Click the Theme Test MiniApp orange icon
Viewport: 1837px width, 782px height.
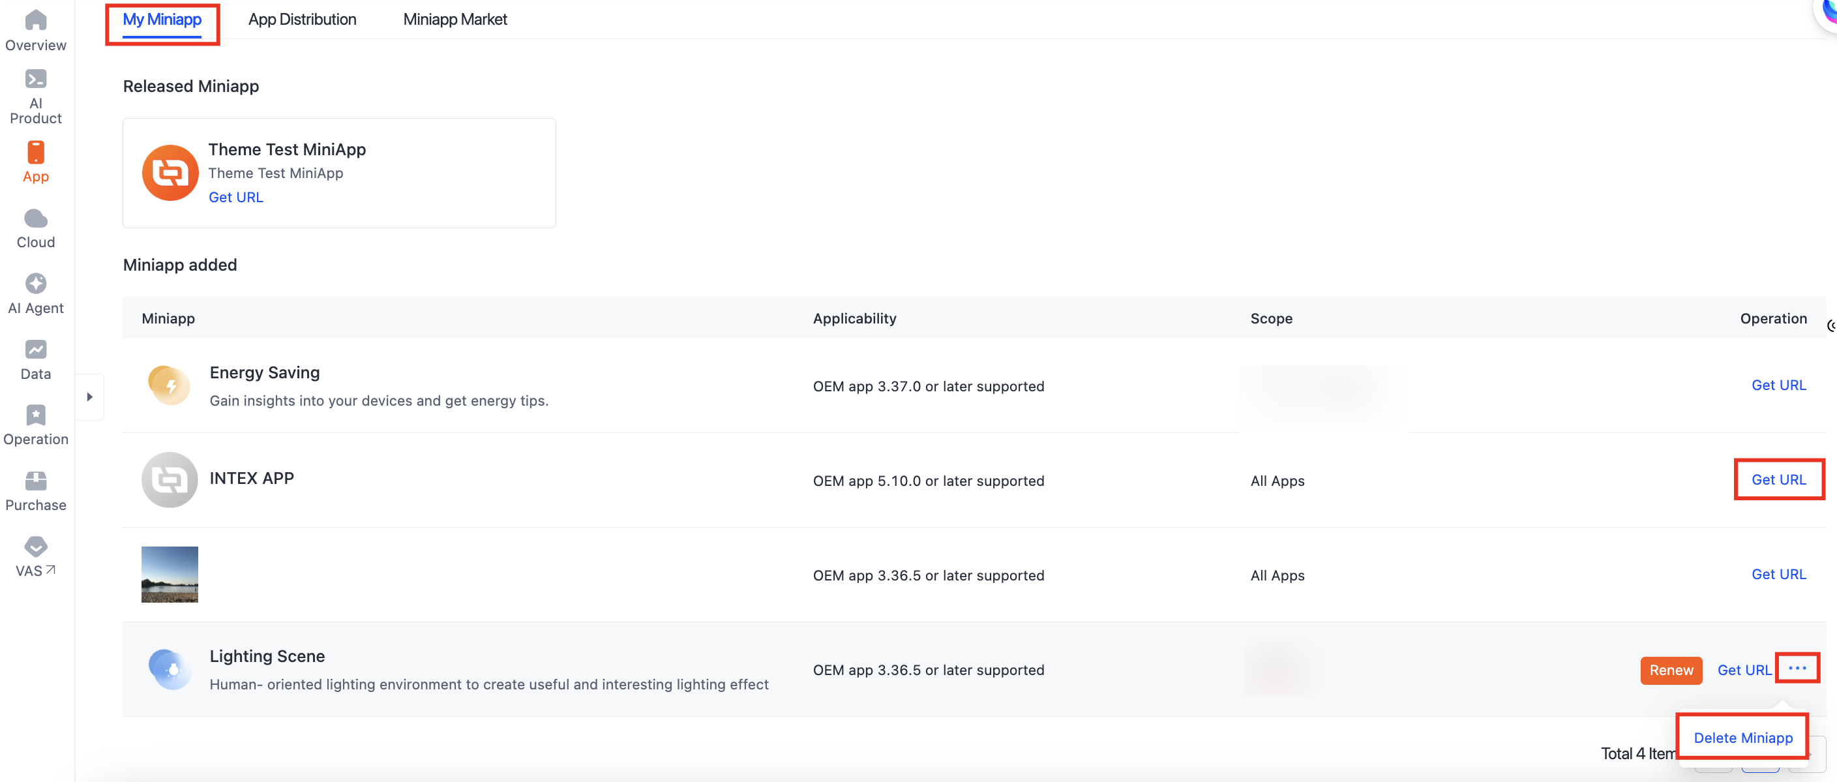pyautogui.click(x=170, y=173)
